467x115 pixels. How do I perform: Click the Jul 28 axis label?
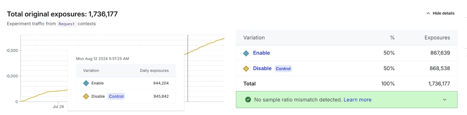click(58, 107)
